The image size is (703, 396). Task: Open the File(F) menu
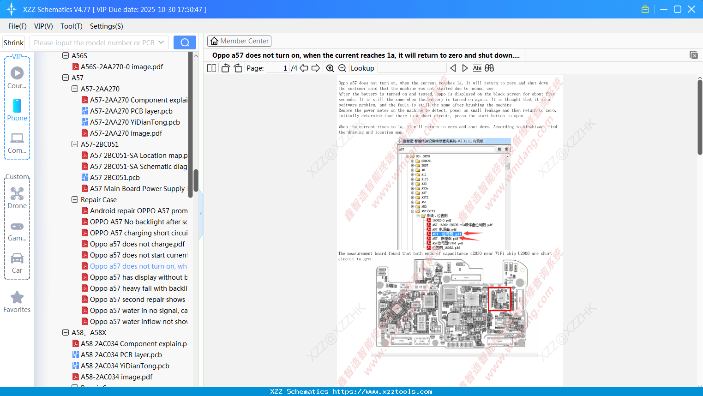click(x=18, y=26)
